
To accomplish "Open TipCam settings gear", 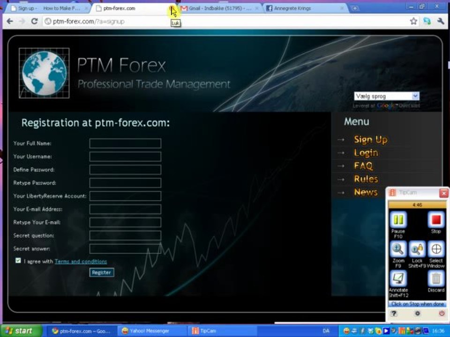I will point(417,314).
